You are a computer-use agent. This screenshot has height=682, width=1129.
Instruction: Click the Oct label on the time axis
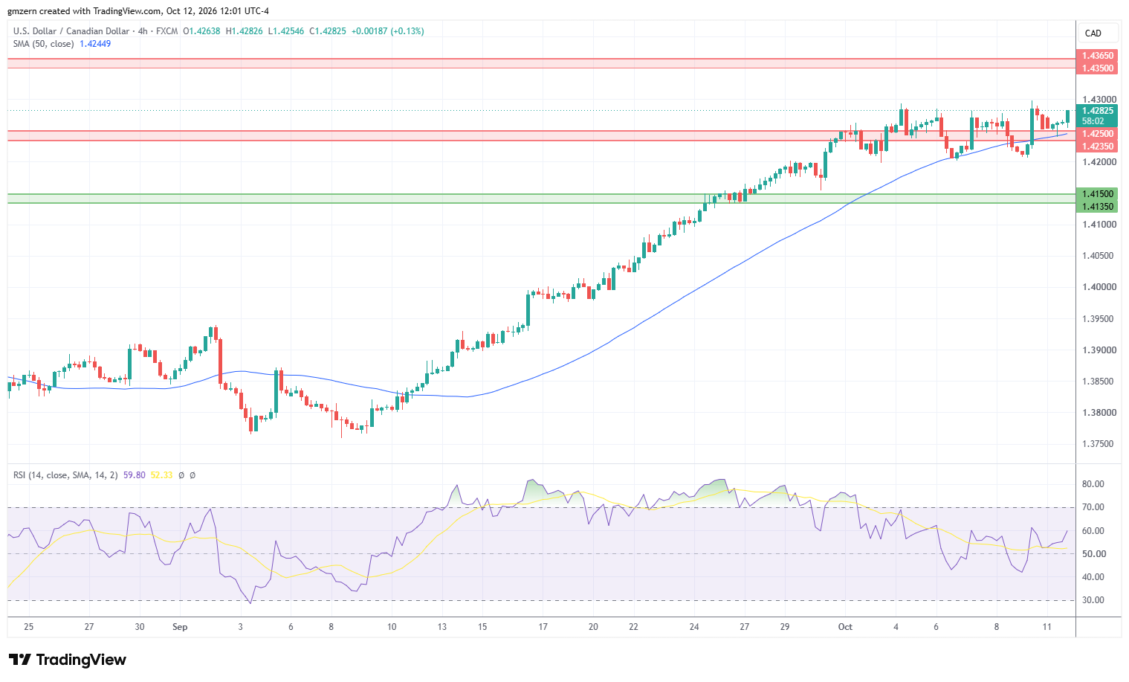click(x=845, y=627)
